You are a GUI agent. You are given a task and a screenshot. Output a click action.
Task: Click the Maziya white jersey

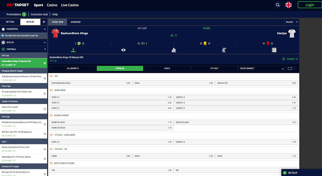coord(292,33)
